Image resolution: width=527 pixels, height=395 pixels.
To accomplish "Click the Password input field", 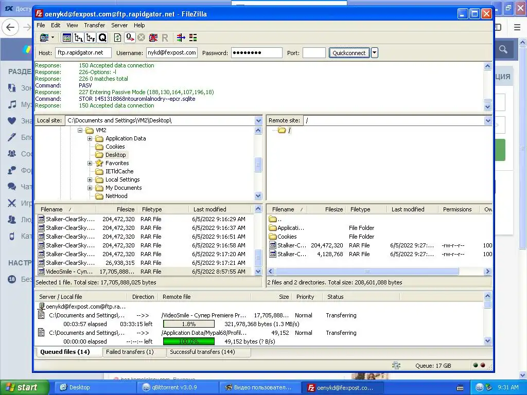I will (x=256, y=53).
